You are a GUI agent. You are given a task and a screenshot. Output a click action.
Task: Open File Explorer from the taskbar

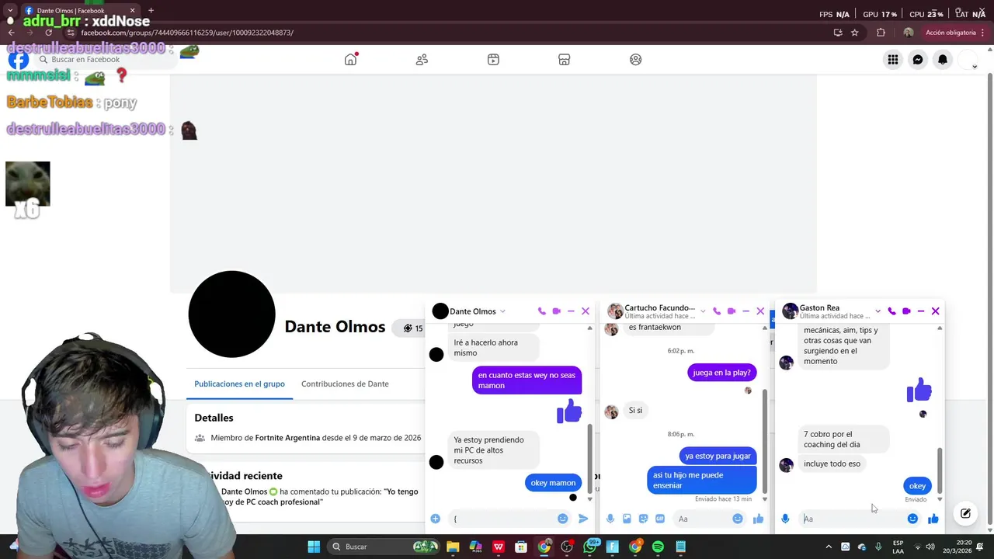(453, 547)
